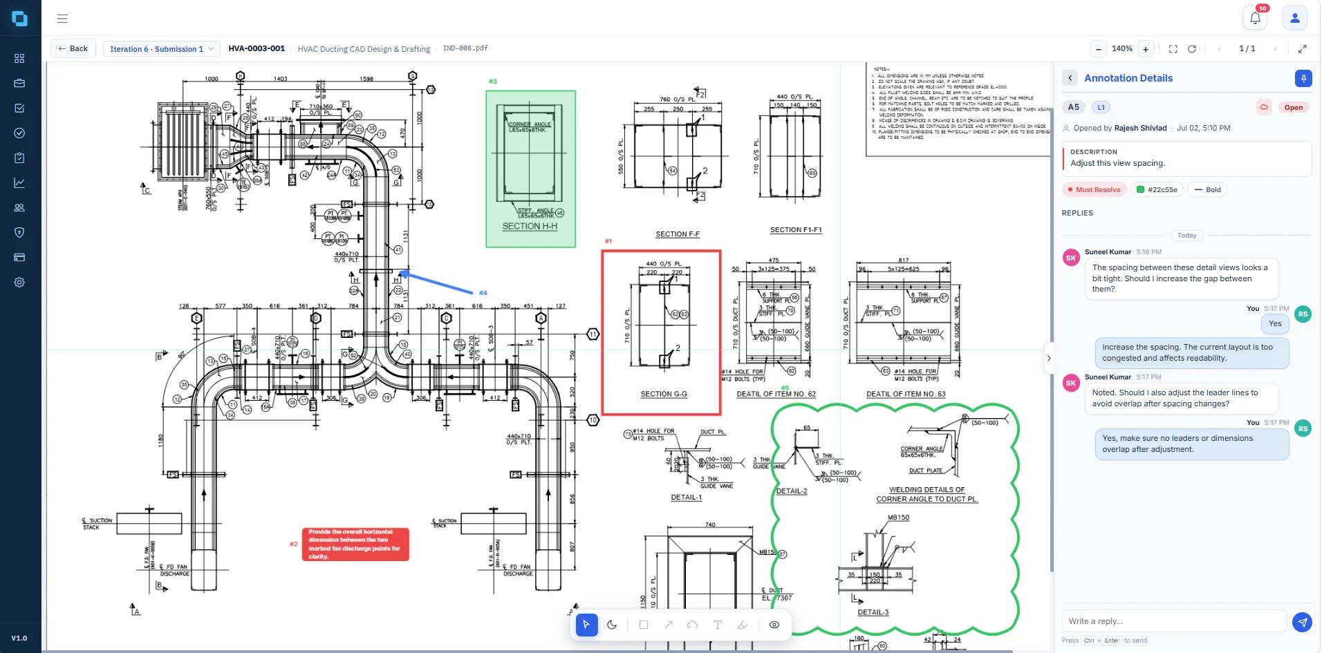Go to previous page arrow

tap(1219, 49)
